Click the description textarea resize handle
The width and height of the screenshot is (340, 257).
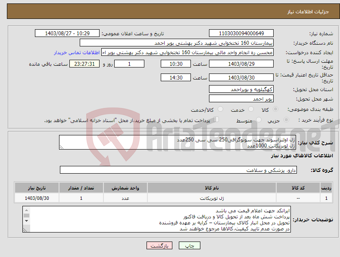coord(62,147)
